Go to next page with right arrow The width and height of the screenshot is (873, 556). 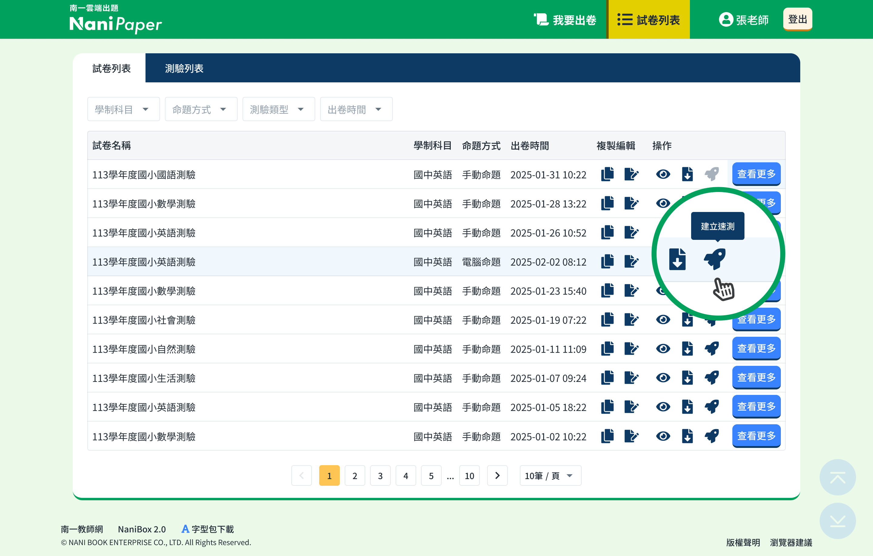pos(497,475)
